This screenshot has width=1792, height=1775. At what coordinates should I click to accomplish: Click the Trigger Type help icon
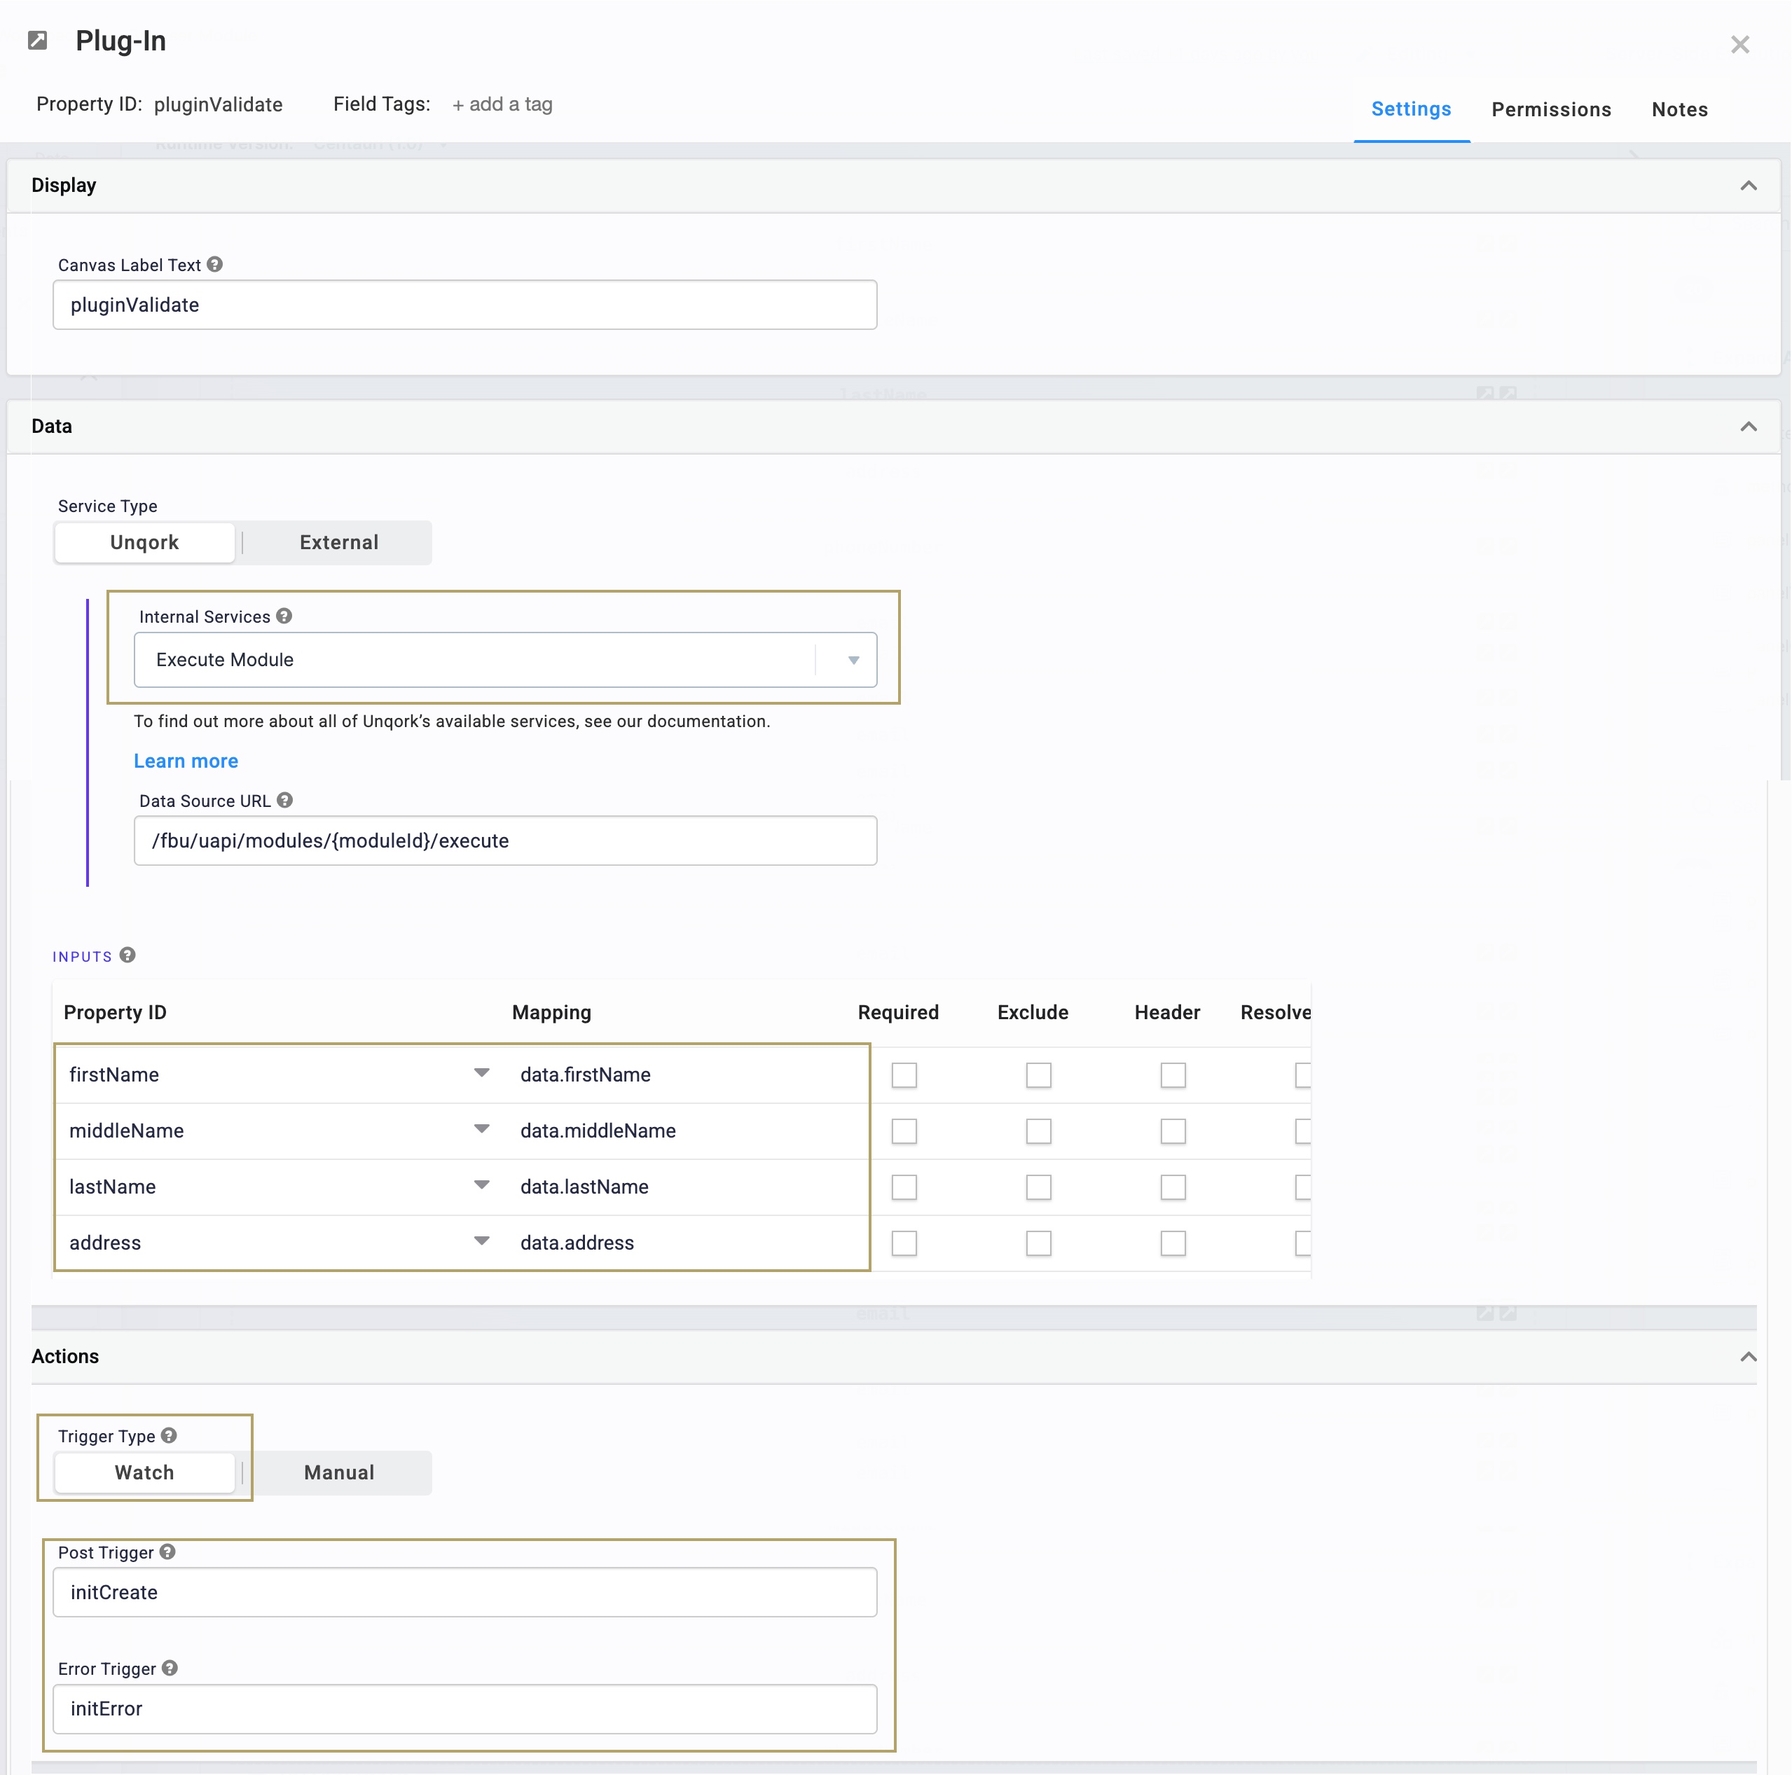[x=169, y=1435]
